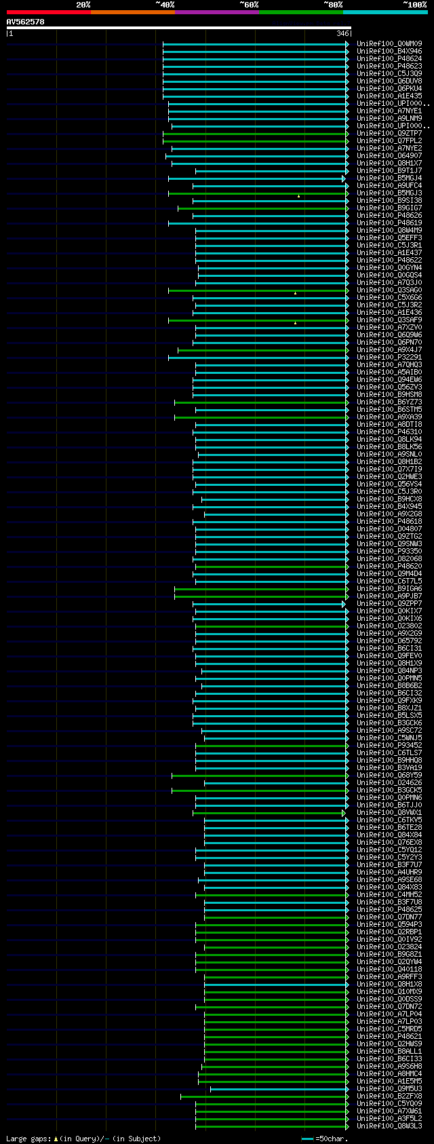Click the red 20% identity legend segment
The image size is (434, 1144).
pos(48,12)
